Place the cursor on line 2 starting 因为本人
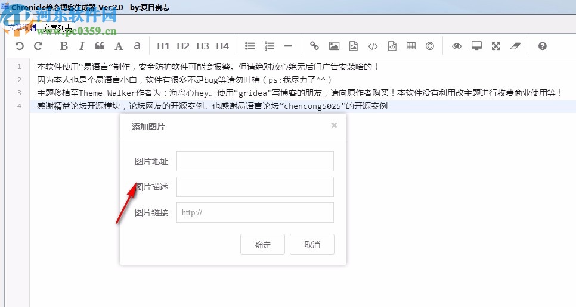The height and width of the screenshot is (307, 576). tap(184, 80)
